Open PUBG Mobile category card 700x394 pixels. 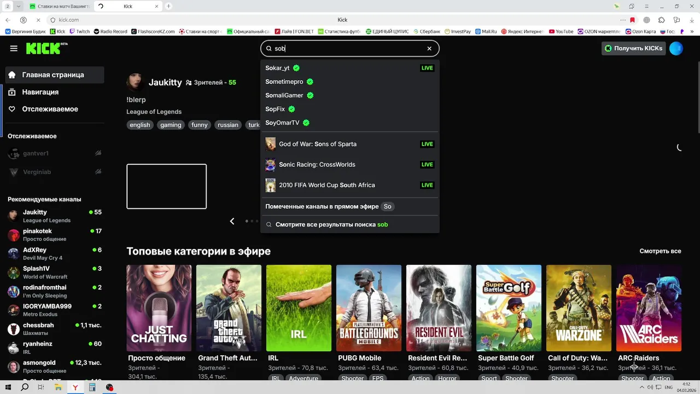369,308
